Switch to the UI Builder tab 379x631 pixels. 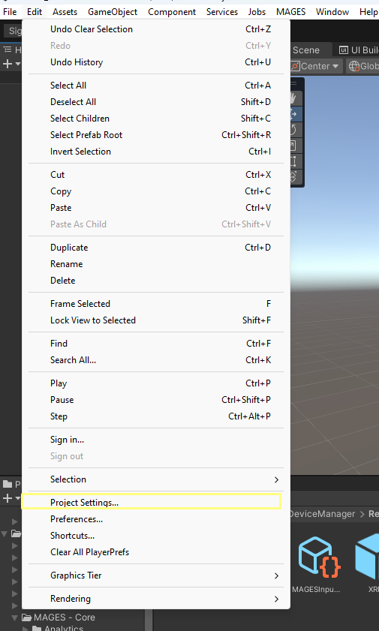pos(358,50)
